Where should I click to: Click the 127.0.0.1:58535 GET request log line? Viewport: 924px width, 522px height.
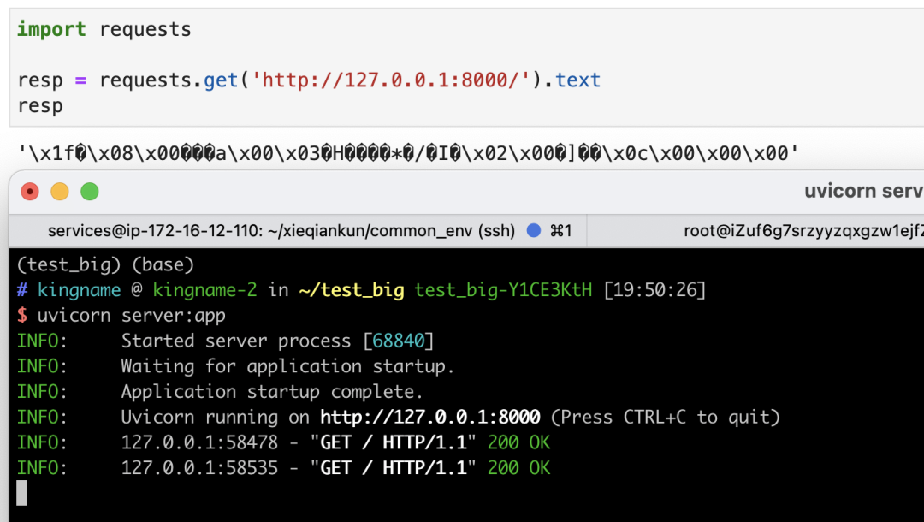pyautogui.click(x=335, y=468)
